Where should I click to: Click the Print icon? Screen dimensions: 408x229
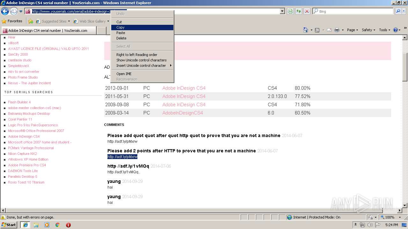click(x=337, y=30)
